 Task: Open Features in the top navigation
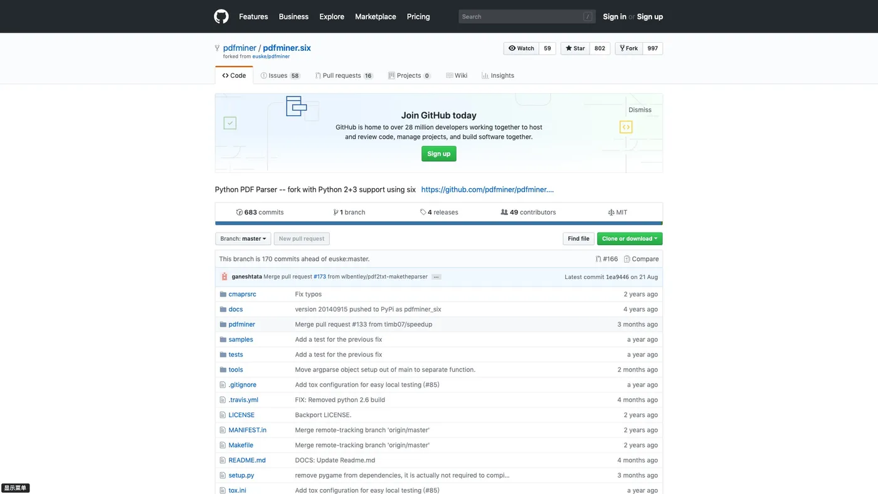click(253, 16)
